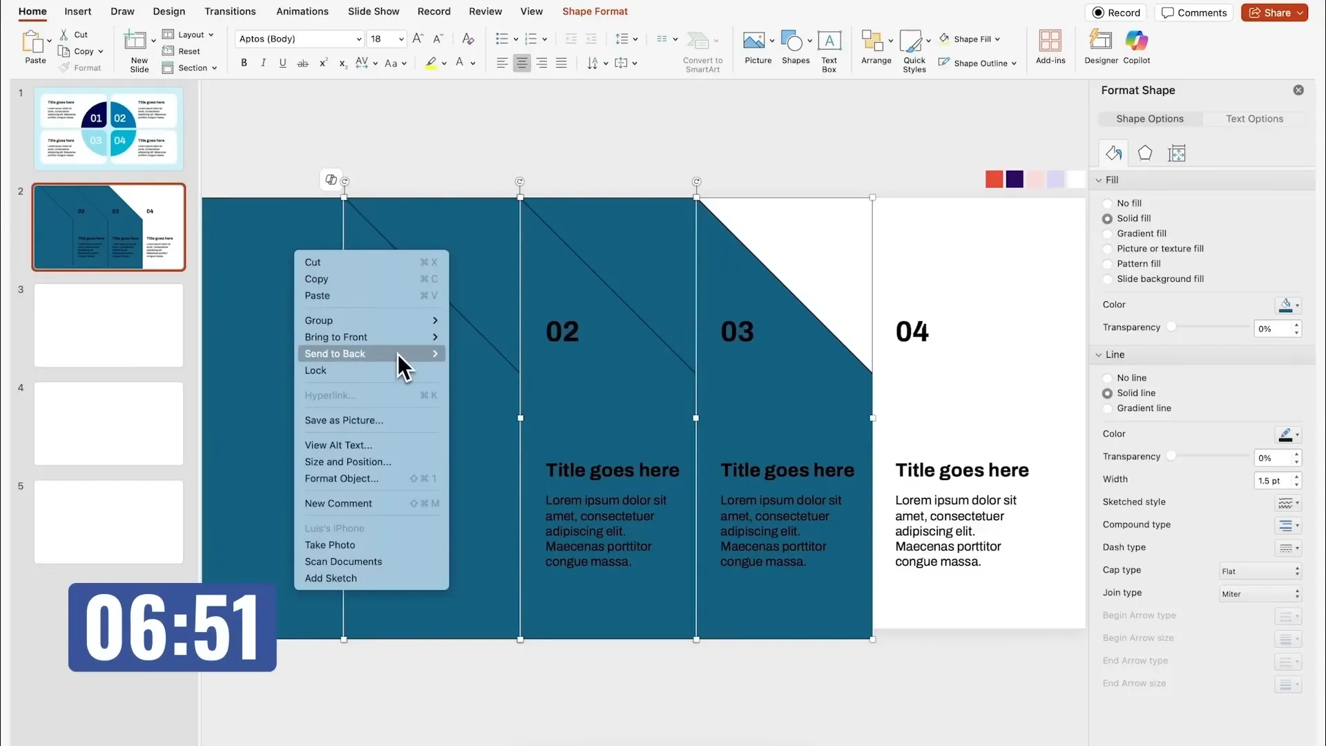Apply Strikethrough formatting

tap(302, 63)
